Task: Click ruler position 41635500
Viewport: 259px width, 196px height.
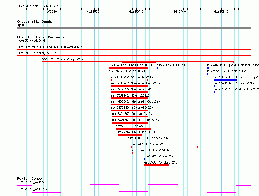Action: click(94, 12)
